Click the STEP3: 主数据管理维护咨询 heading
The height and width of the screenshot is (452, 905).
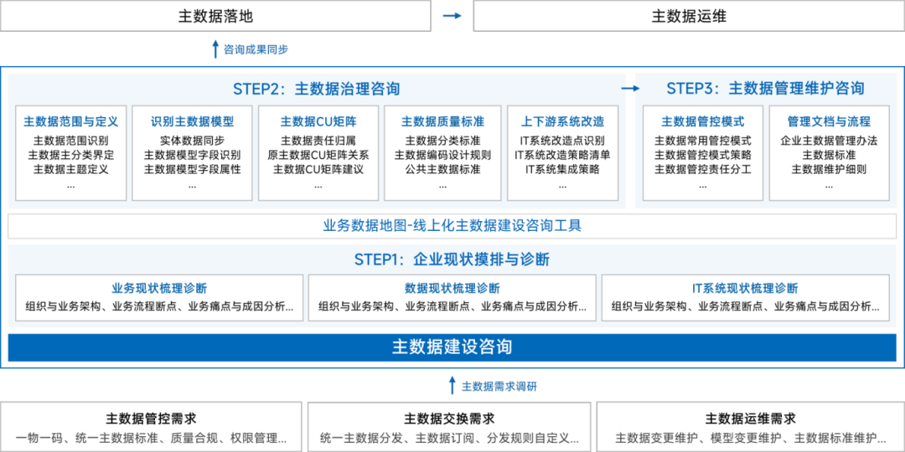pos(765,89)
